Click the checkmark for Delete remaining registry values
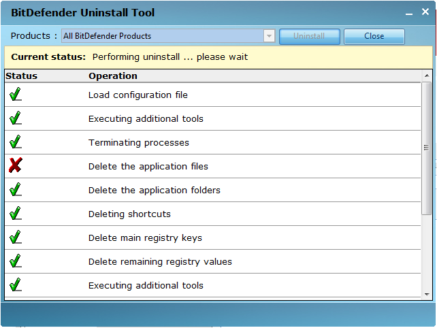This screenshot has height=328, width=437. point(16,261)
